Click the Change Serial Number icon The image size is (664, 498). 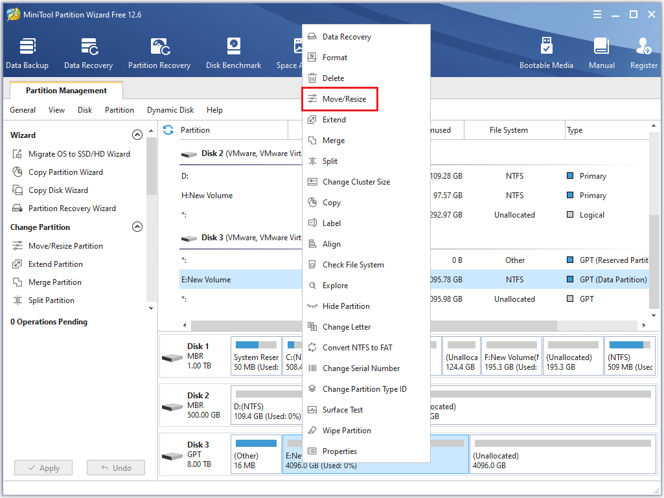pyautogui.click(x=312, y=368)
